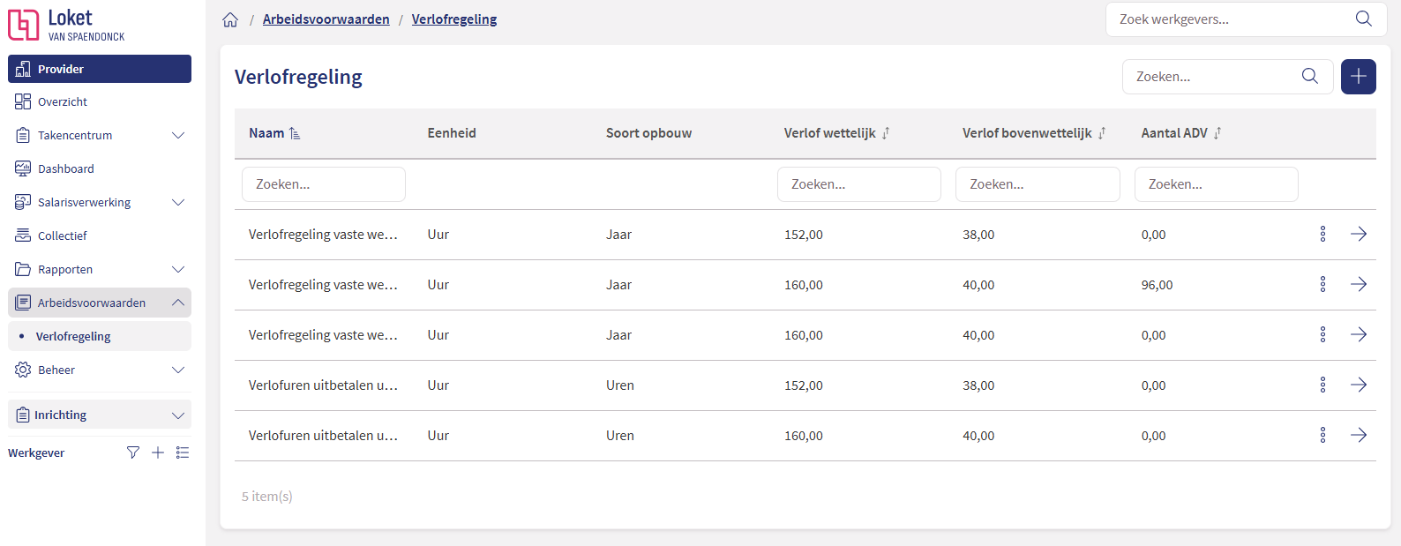1401x546 pixels.
Task: Focus the Verlof bovenwettelijk filter field
Action: pos(1038,184)
